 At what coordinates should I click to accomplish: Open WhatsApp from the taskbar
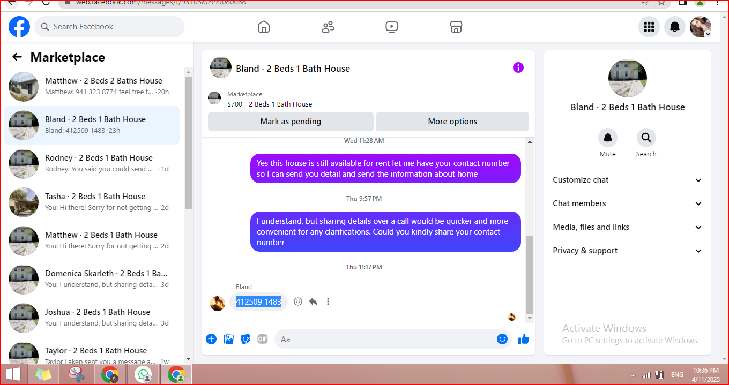coord(143,375)
